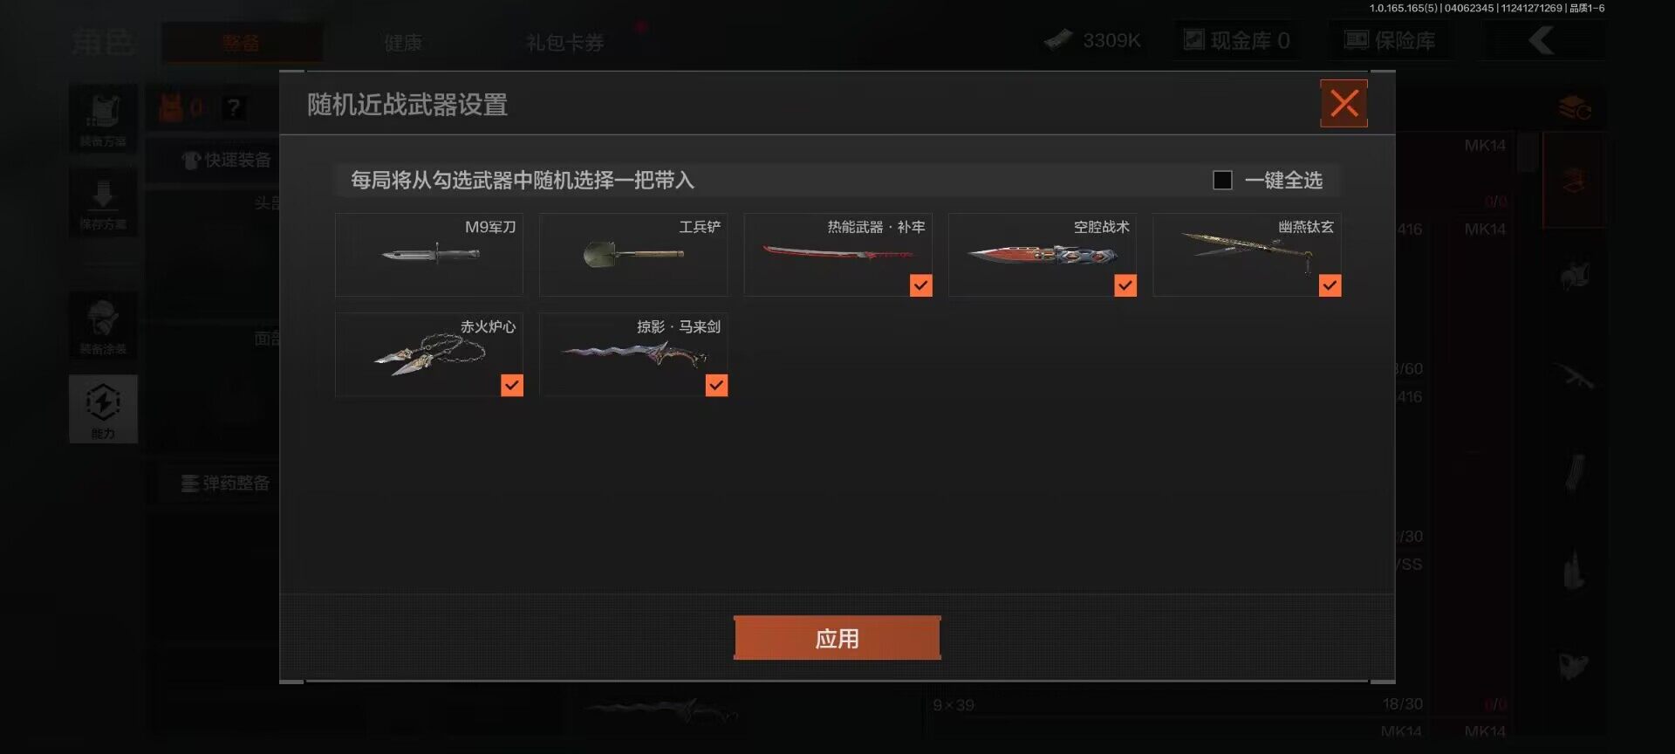Open the 现金库 cash storage
Screen dimensions: 1675x754
click(1237, 40)
